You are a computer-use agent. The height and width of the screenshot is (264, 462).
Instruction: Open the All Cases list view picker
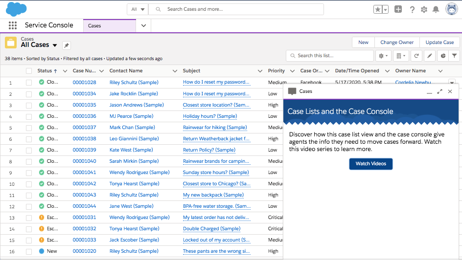point(55,45)
